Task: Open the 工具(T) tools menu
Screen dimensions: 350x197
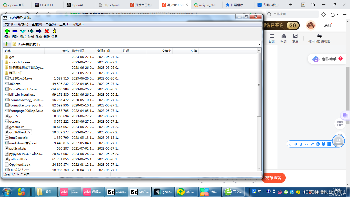Action: [64, 24]
